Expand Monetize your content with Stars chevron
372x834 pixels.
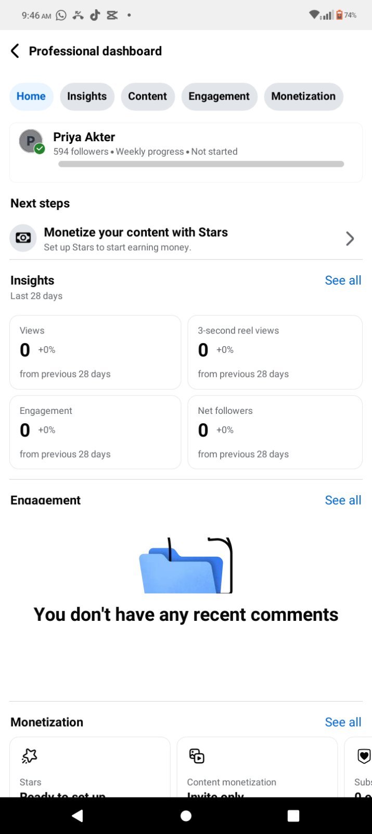click(x=350, y=239)
